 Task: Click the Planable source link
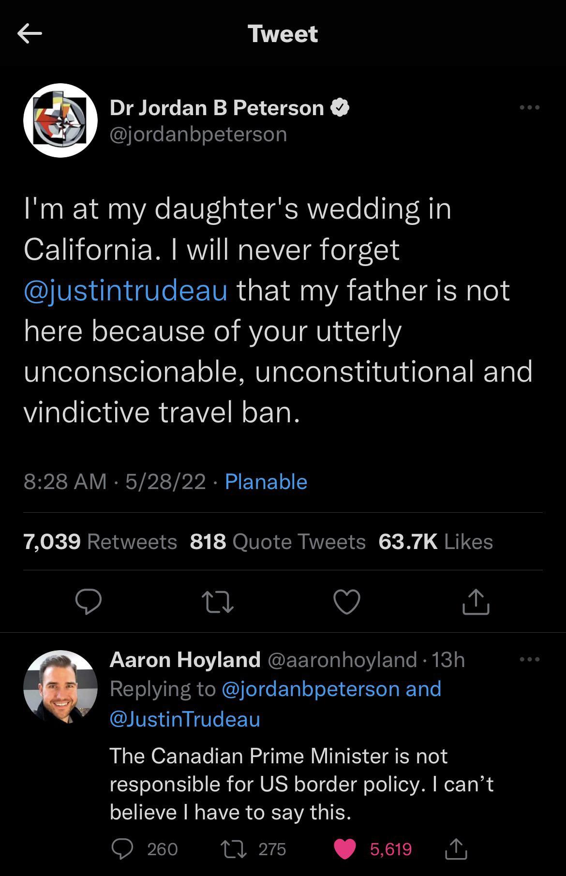[266, 481]
